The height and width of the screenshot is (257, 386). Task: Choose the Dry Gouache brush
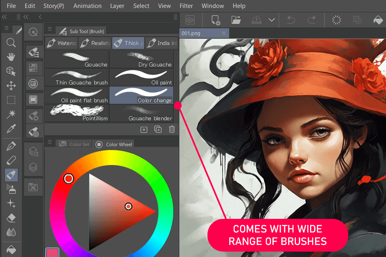pyautogui.click(x=141, y=59)
